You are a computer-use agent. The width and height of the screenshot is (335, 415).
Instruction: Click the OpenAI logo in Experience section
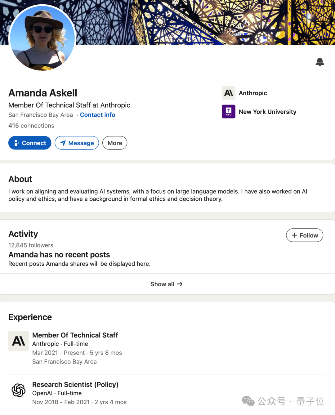click(x=19, y=390)
